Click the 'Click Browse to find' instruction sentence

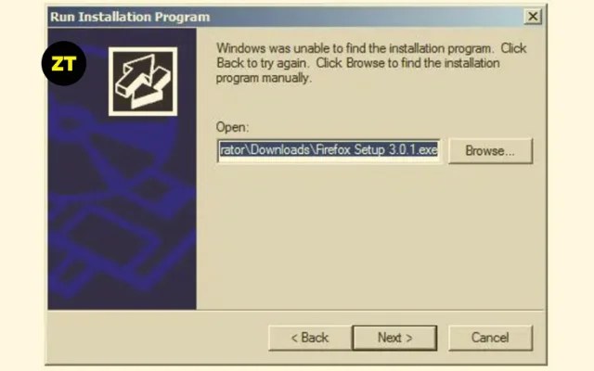click(407, 63)
